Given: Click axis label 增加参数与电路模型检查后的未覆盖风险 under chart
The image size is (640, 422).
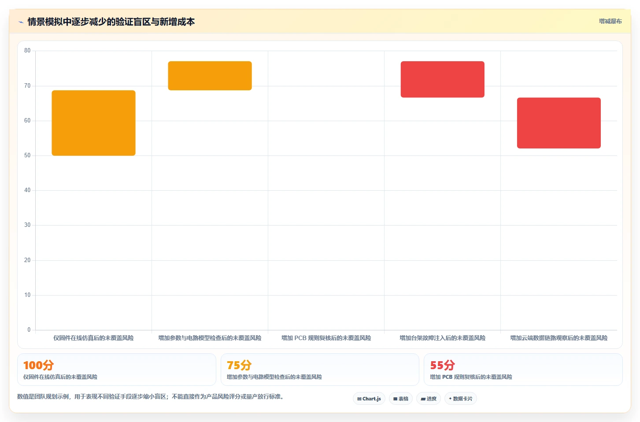Looking at the screenshot, I should click(x=210, y=338).
